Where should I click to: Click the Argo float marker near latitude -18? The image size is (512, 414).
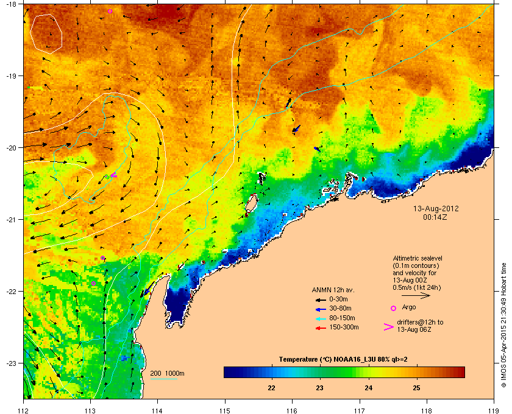point(110,11)
